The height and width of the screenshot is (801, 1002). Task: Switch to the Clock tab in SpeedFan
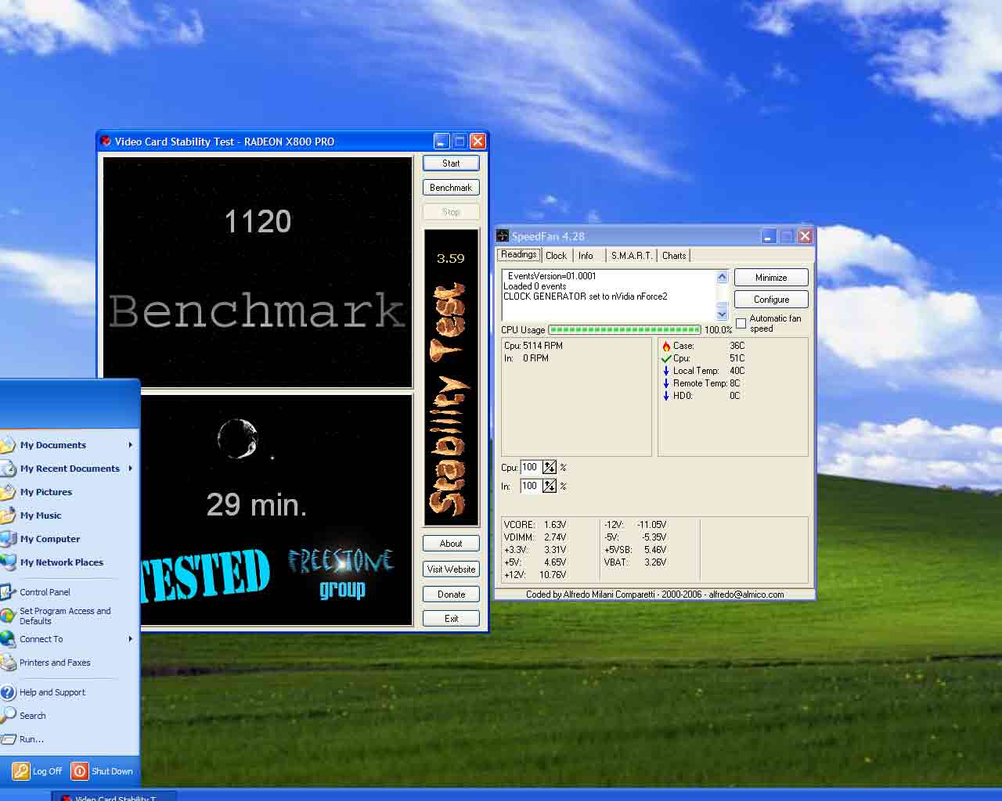tap(556, 256)
